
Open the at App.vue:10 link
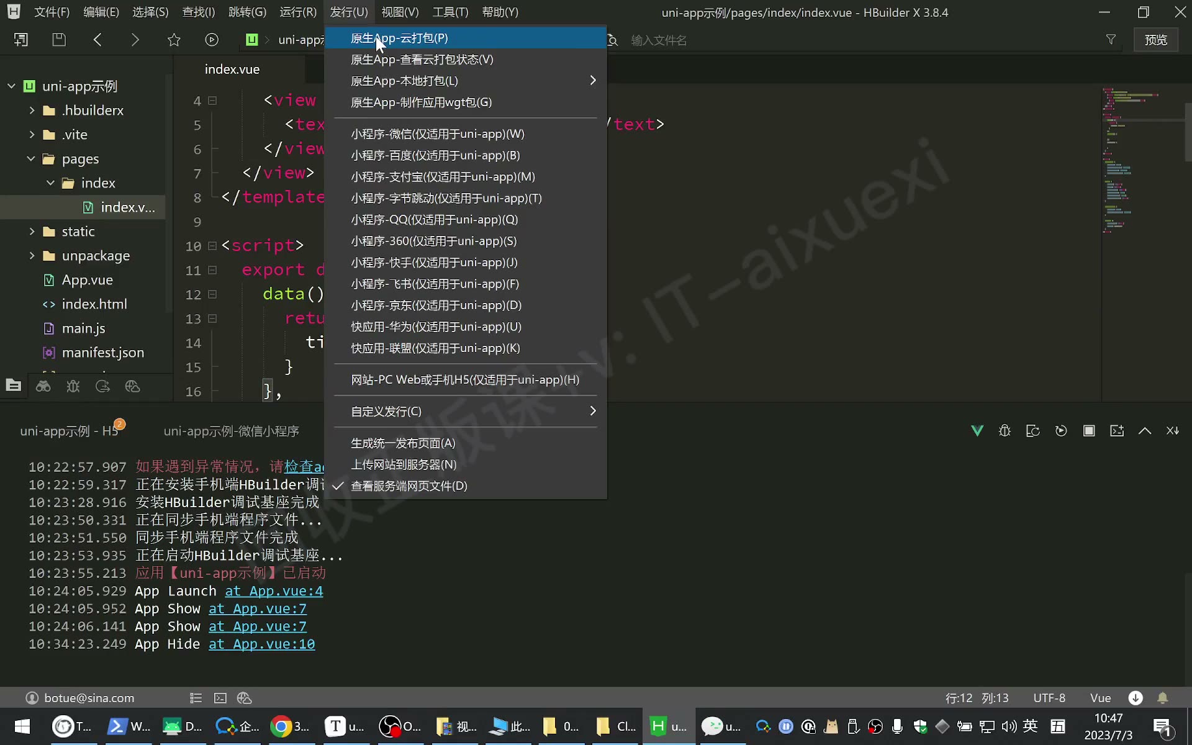pyautogui.click(x=261, y=644)
